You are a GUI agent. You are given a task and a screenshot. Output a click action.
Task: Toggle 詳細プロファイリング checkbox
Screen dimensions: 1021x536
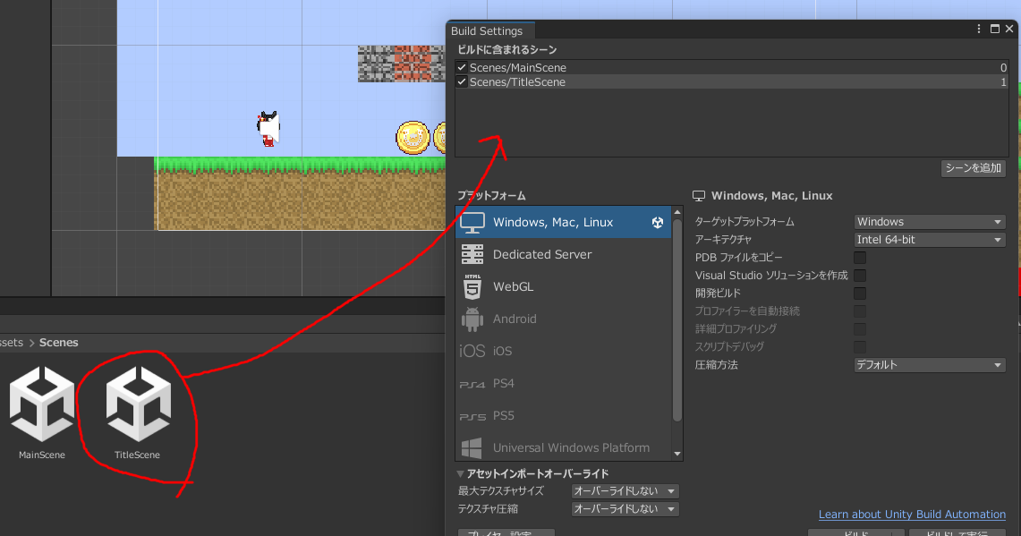pos(860,329)
